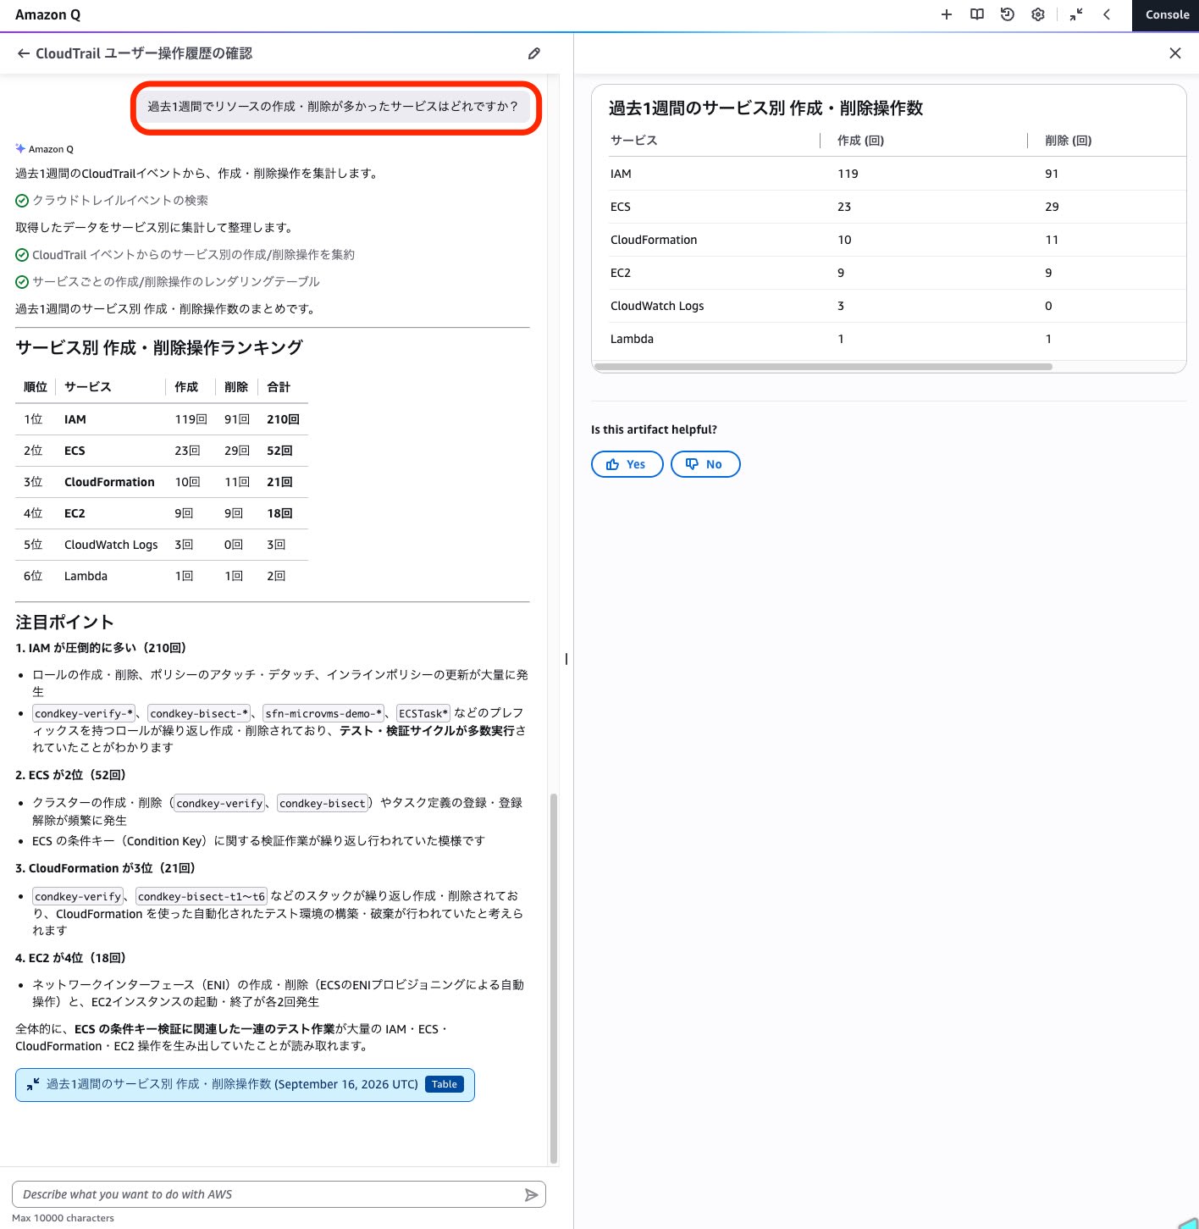Open the Console button
The width and height of the screenshot is (1199, 1229).
[x=1166, y=15]
